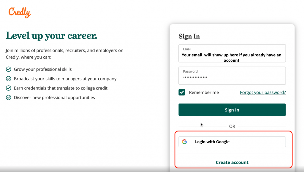Click the Level up your career headline

tap(51, 36)
